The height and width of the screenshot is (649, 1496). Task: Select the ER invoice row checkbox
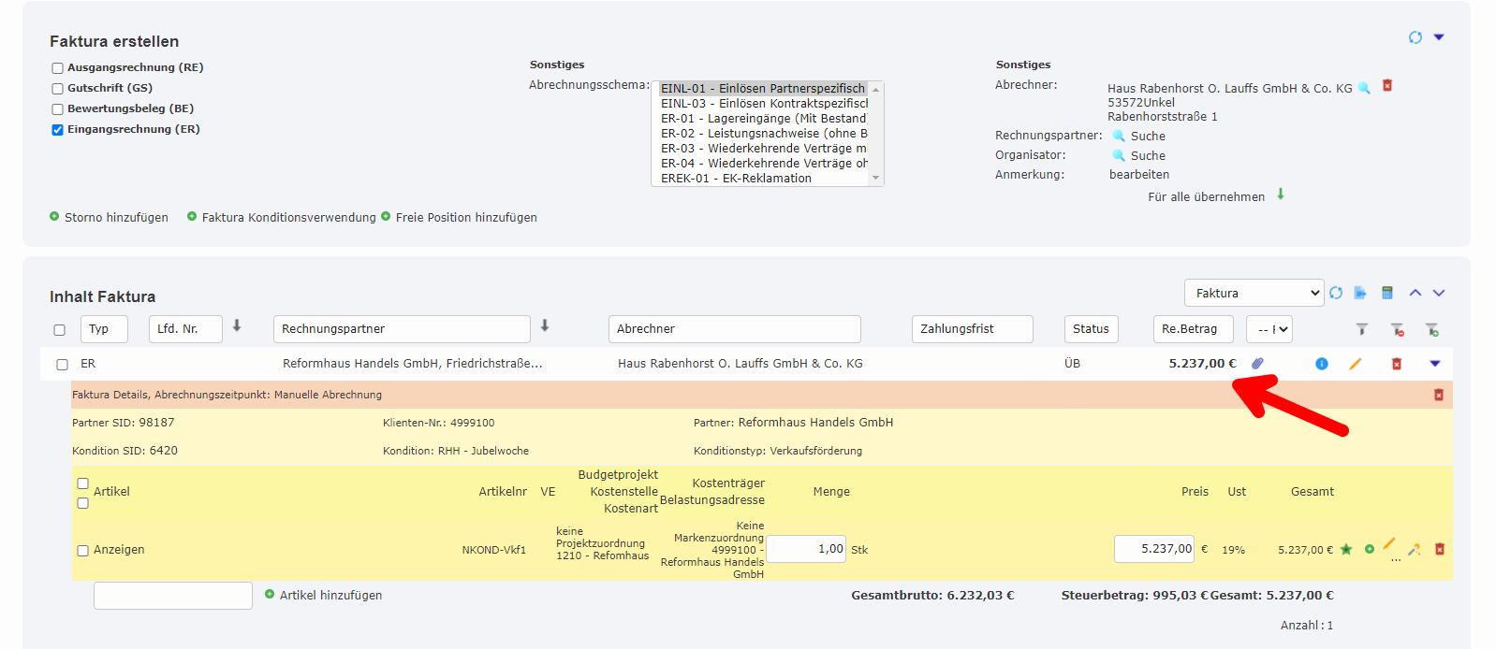coord(62,365)
